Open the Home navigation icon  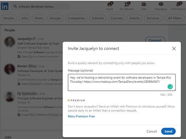pos(110,4)
